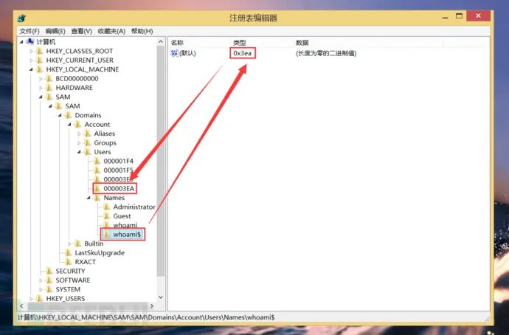Screen dimensions: 509x335
Task: Click the SECURITY folder icon
Action: [49, 271]
